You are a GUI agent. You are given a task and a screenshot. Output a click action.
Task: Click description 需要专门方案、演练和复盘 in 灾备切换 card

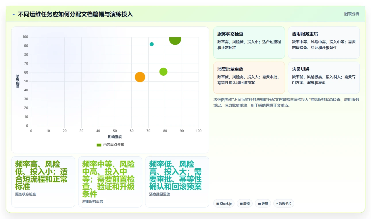(324, 80)
